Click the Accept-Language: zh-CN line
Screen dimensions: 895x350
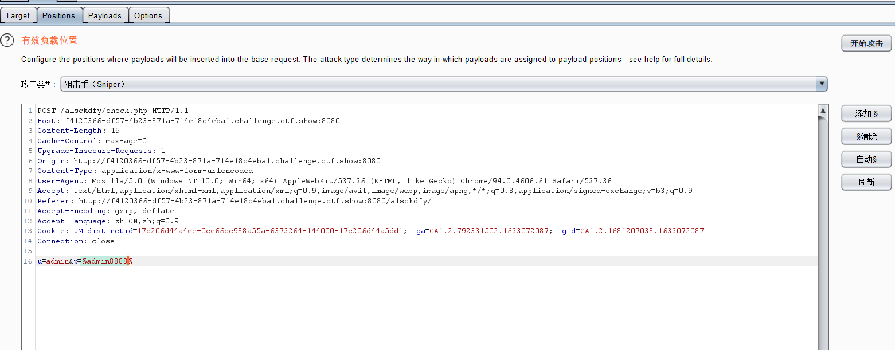pos(108,221)
